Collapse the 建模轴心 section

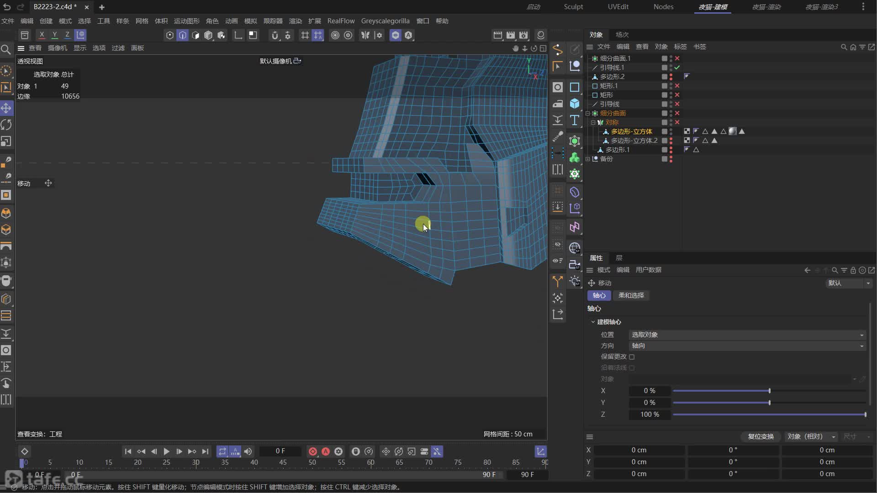[593, 322]
